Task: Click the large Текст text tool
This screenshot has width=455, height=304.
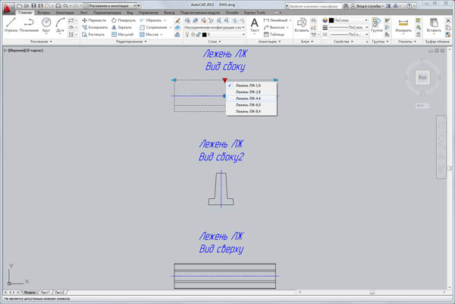Action: [255, 25]
